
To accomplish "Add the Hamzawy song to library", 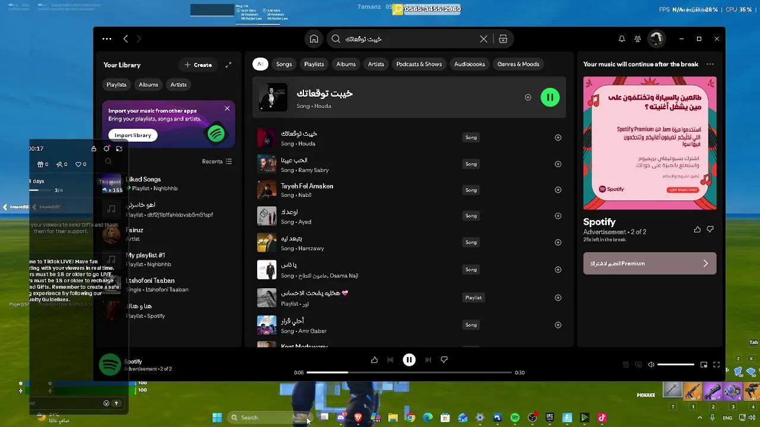I will [x=558, y=242].
